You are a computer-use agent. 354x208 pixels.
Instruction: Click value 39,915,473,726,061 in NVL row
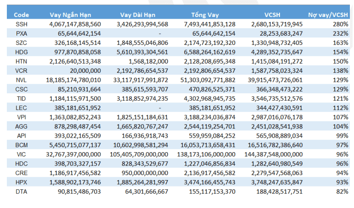point(275,80)
